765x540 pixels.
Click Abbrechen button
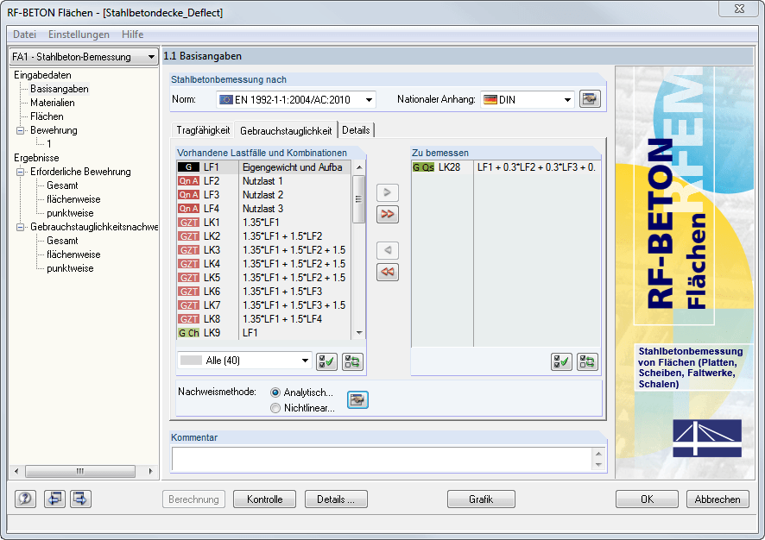click(718, 499)
